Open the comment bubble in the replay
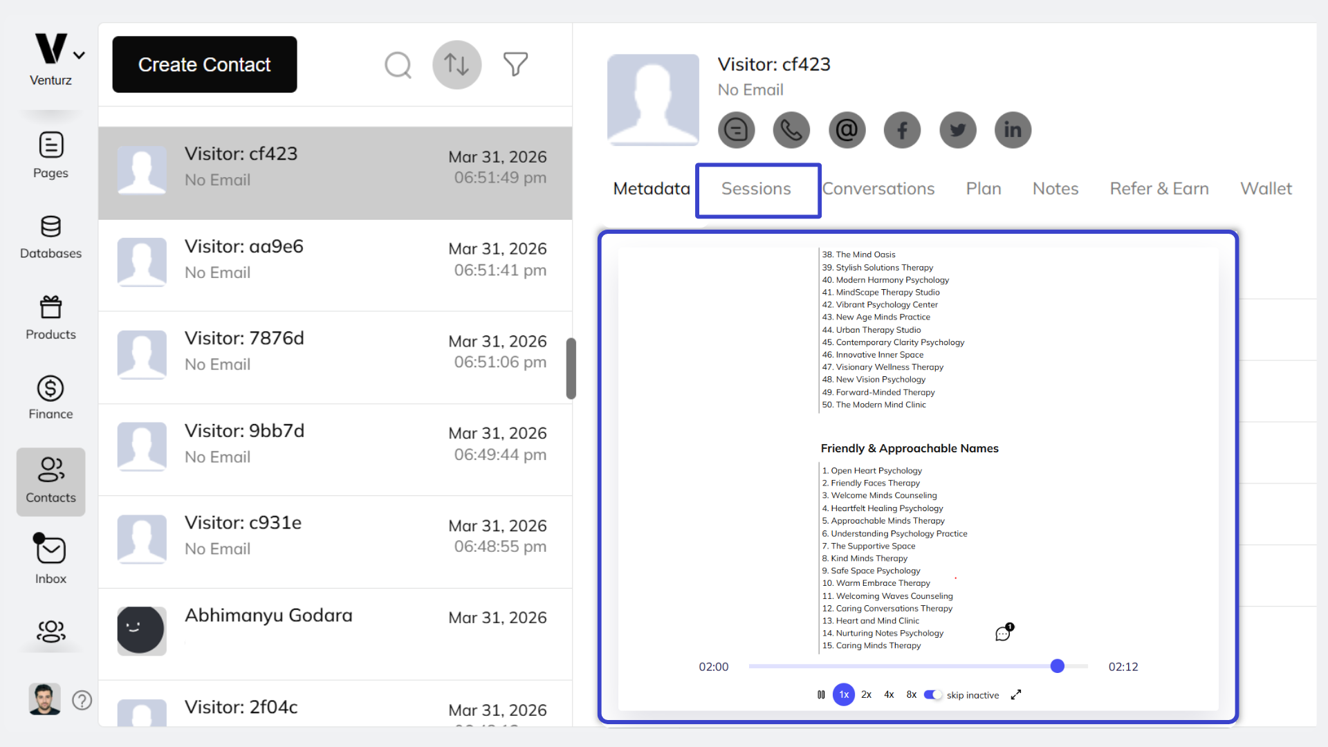 click(1003, 632)
